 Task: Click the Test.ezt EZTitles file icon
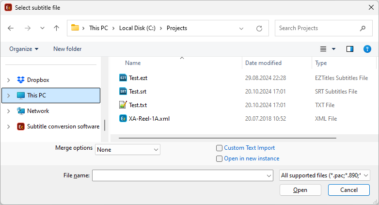[123, 78]
